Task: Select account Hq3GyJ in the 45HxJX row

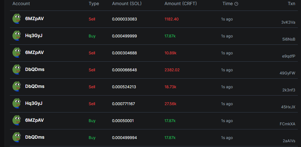Action: pyautogui.click(x=34, y=104)
